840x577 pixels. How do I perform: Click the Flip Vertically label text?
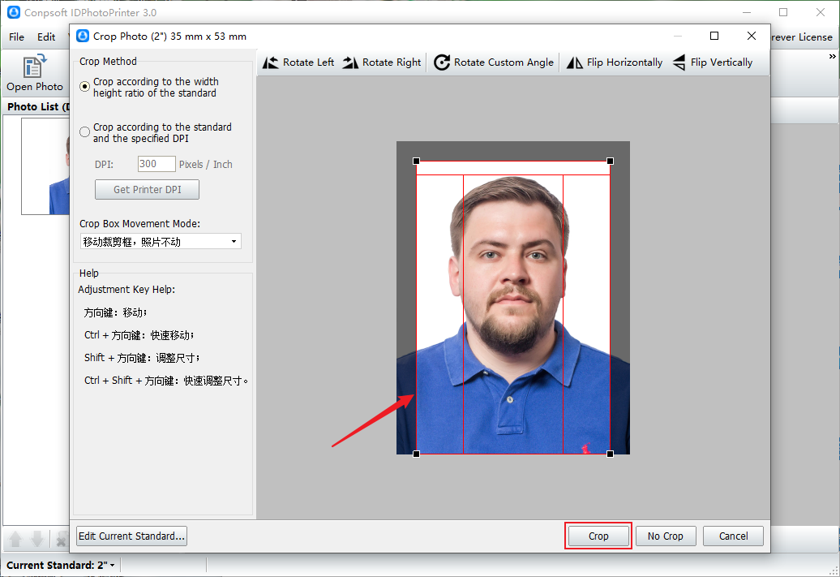click(722, 62)
